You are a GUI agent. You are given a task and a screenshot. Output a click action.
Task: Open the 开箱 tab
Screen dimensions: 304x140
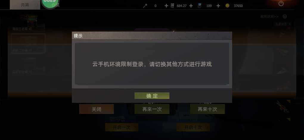[25, 5]
